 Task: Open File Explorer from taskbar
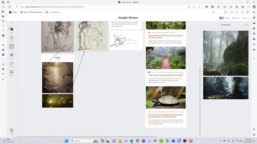click(120, 141)
